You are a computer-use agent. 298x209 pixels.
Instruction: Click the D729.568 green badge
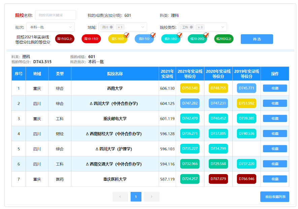(x=218, y=164)
